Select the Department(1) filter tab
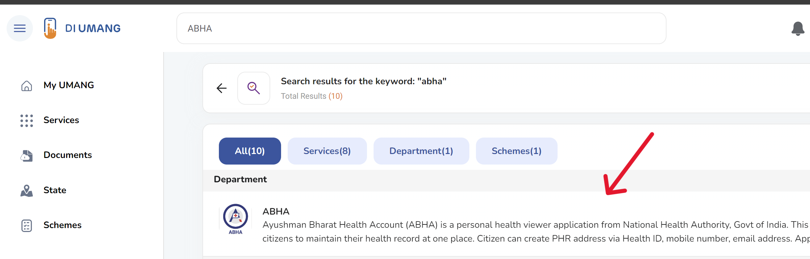 click(x=421, y=151)
